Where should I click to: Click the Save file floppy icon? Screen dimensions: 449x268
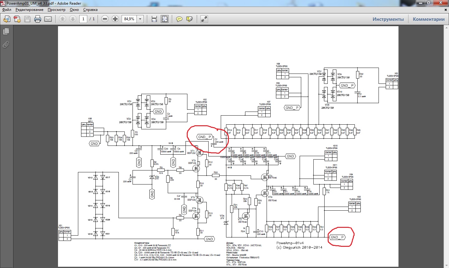pos(27,19)
